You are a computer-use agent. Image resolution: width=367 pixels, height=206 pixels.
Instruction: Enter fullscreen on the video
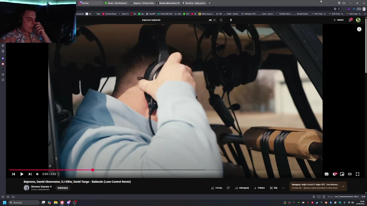(x=358, y=174)
